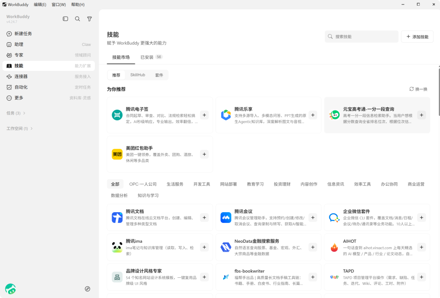Expand the 任务 (3) section
This screenshot has width=440, height=298.
[16, 113]
